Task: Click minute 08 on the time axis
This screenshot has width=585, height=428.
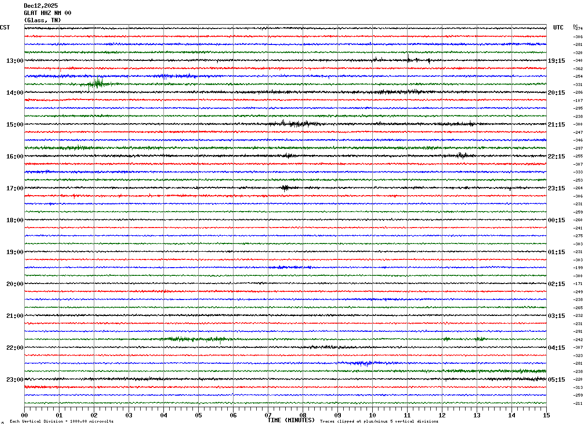Action: click(303, 415)
